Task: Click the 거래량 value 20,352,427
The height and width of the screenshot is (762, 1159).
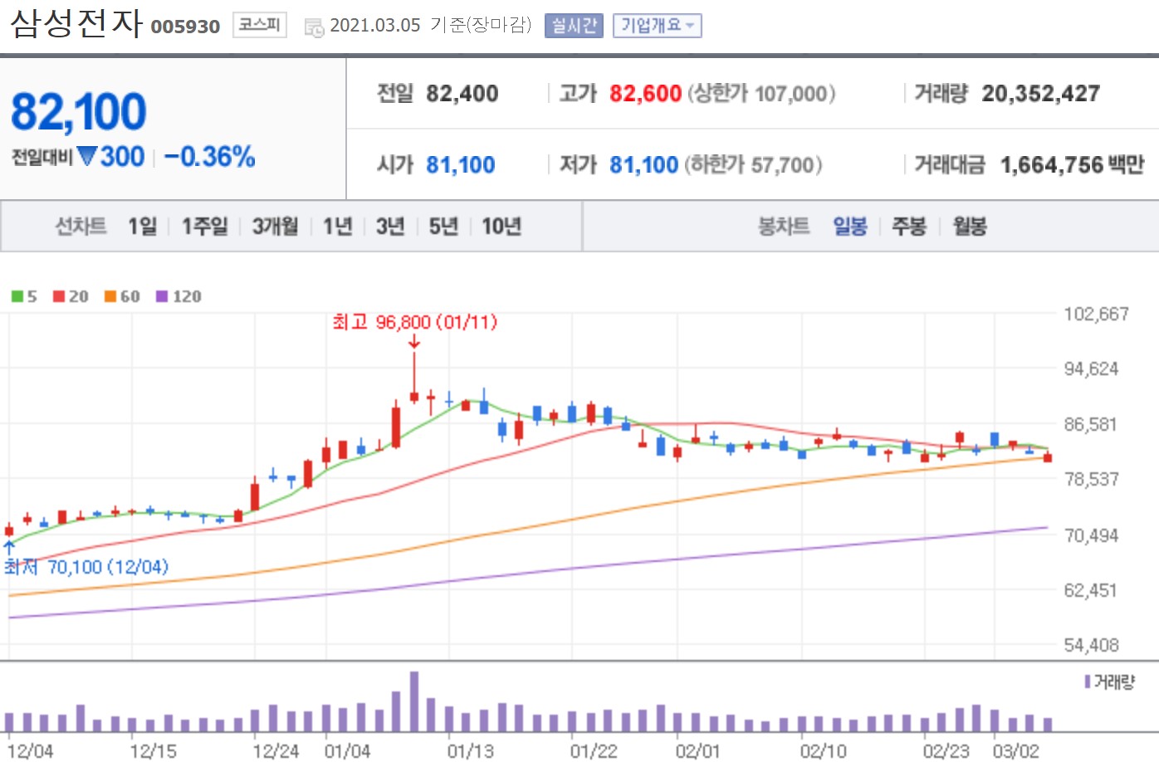Action: coord(1041,94)
